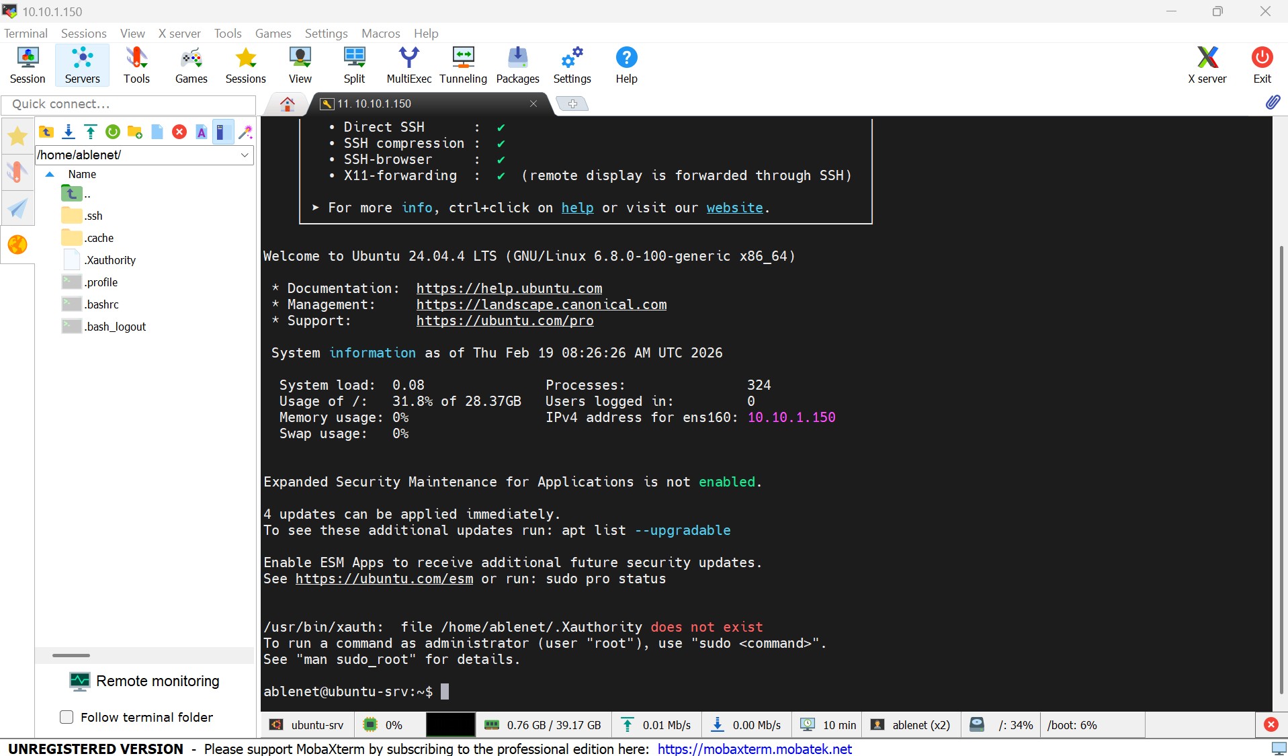The width and height of the screenshot is (1288, 756).
Task: Click the mobaxterm.mobatek.net link
Action: pos(754,749)
